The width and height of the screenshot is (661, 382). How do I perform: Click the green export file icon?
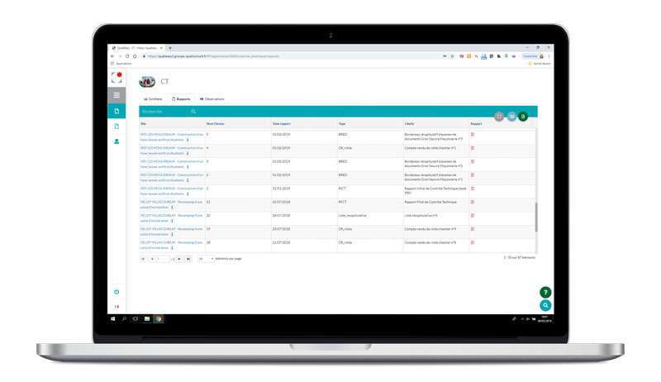tap(523, 117)
